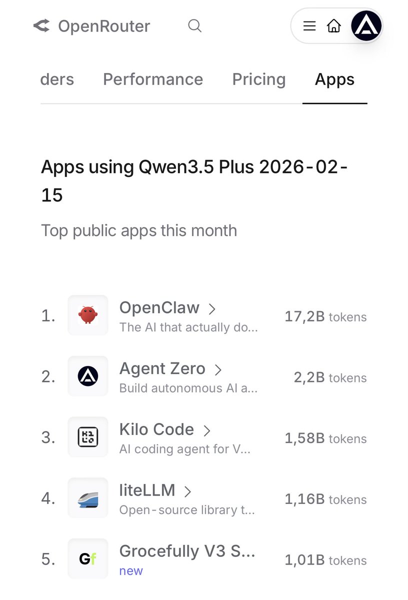Open the Agent Zero app link
Viewport: 408px width, 600px height.
tap(162, 368)
